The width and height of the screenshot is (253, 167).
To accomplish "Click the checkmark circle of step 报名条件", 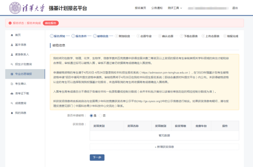I will 73,36.
